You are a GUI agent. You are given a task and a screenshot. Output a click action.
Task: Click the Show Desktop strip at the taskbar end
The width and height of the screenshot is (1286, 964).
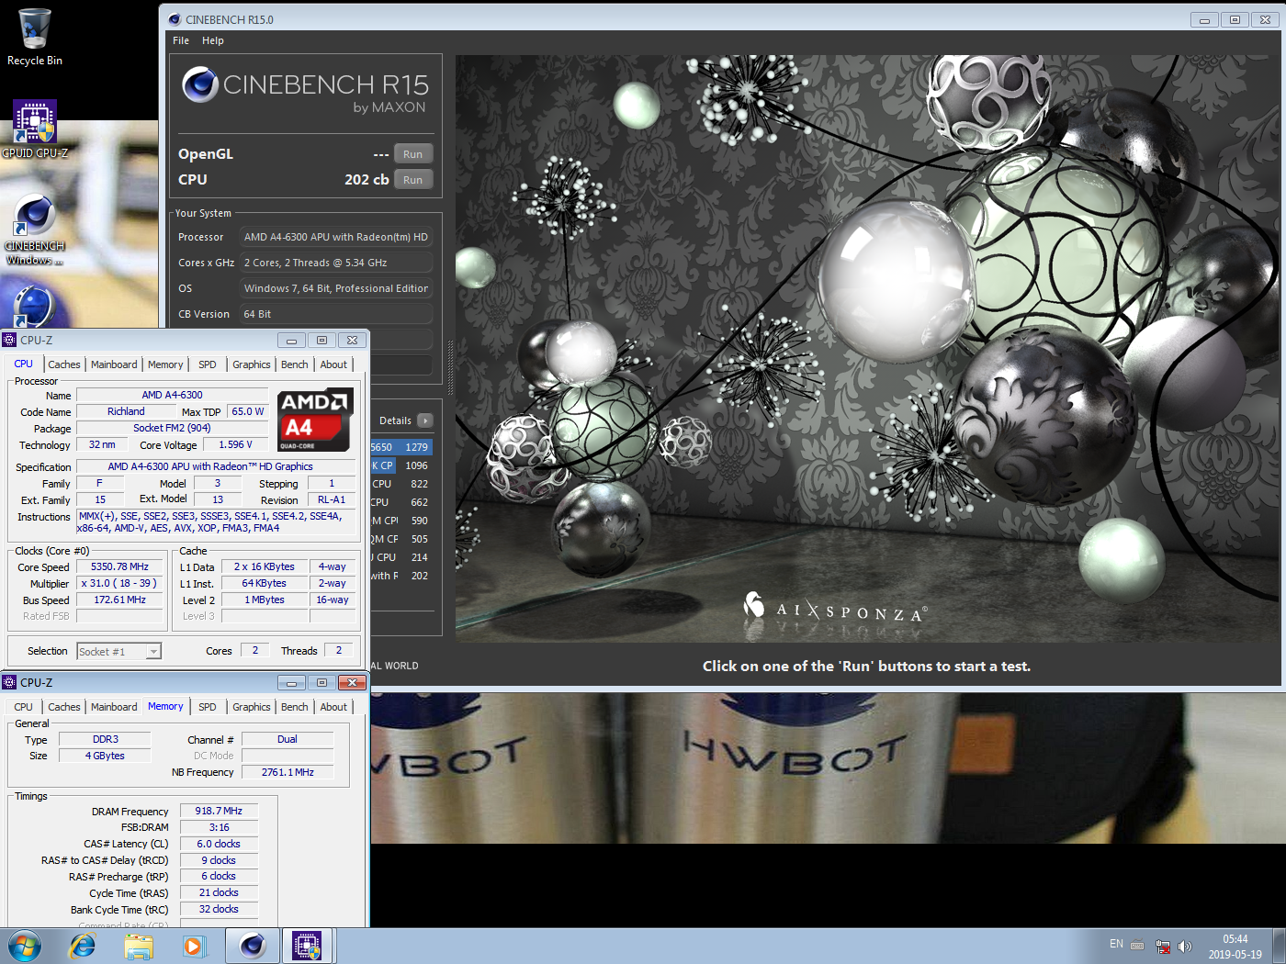point(1279,946)
